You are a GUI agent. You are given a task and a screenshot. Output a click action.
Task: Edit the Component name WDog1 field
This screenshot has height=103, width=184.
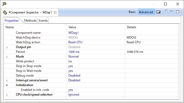(96, 33)
